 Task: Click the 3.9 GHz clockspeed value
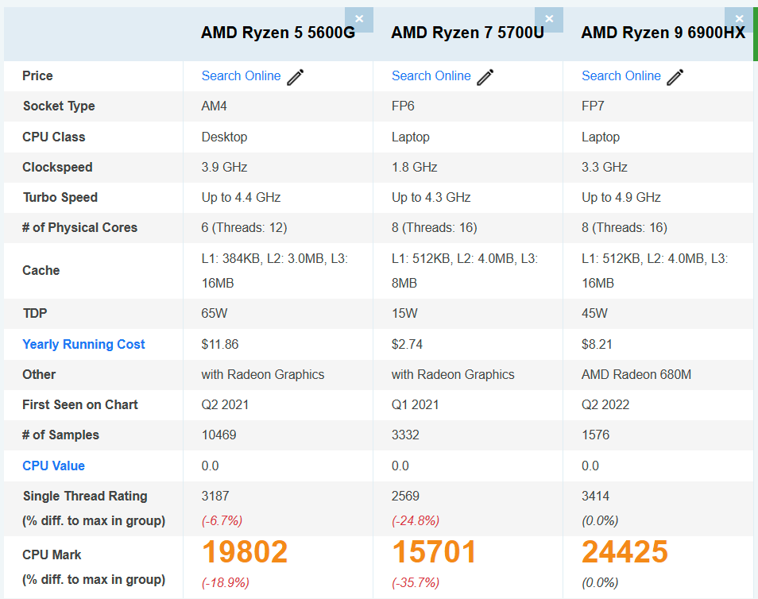coord(224,168)
